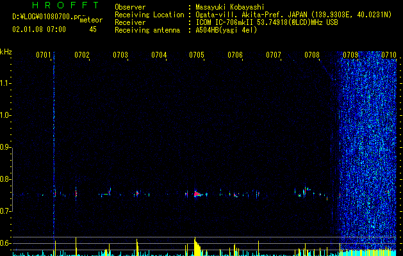
Task: Click the strong red meteor echo near 0705
Action: click(x=197, y=194)
